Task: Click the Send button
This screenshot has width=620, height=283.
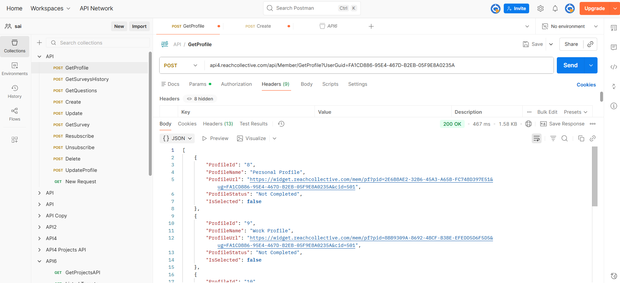Action: (x=571, y=65)
